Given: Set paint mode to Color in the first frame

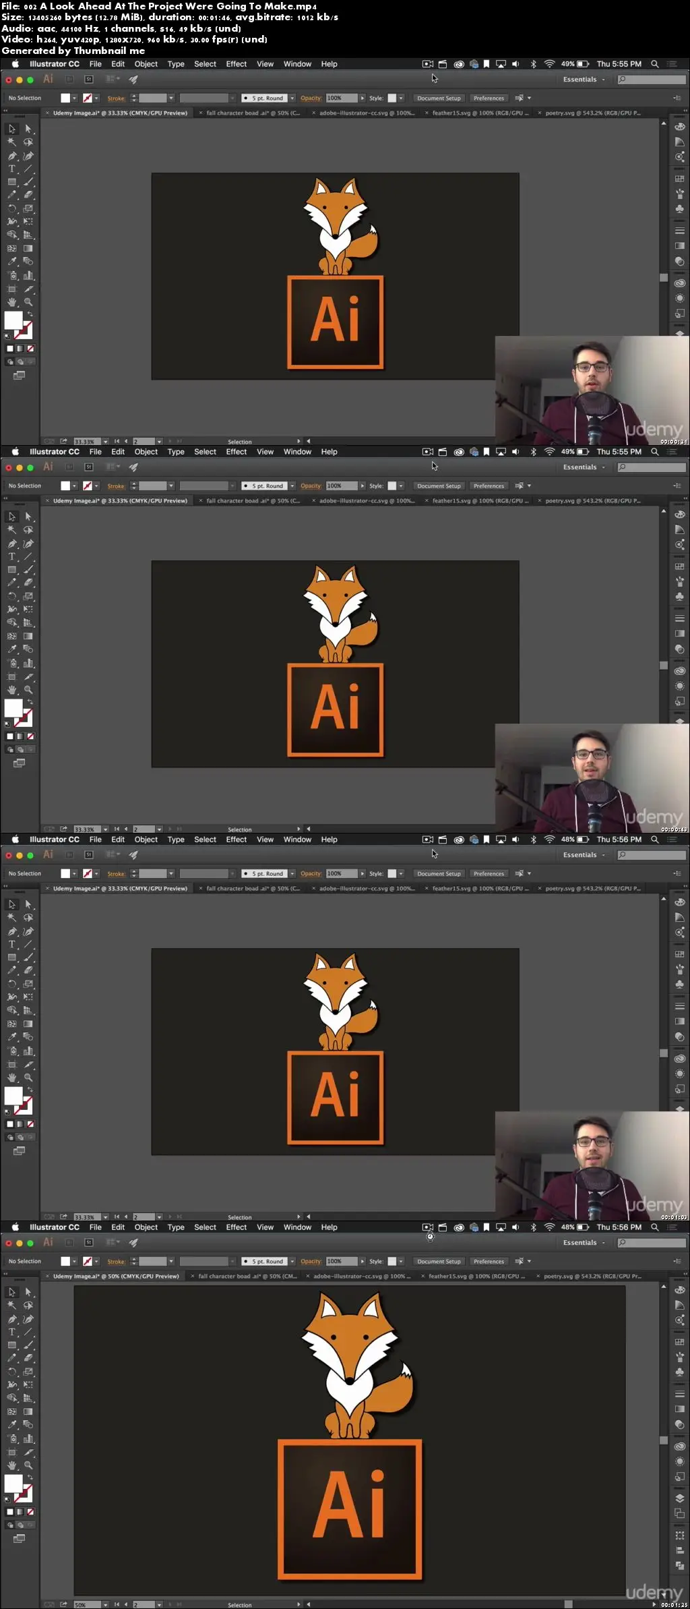Looking at the screenshot, I should (10, 349).
